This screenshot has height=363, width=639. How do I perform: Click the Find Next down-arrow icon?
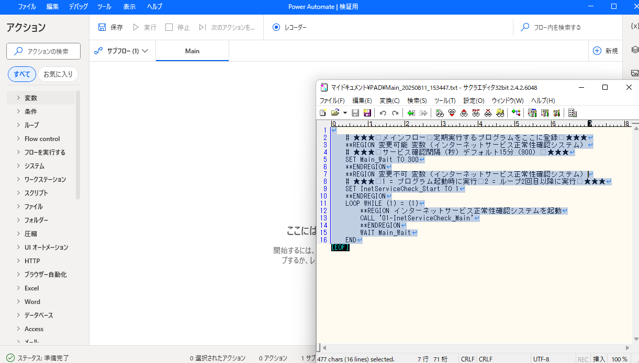tap(452, 113)
